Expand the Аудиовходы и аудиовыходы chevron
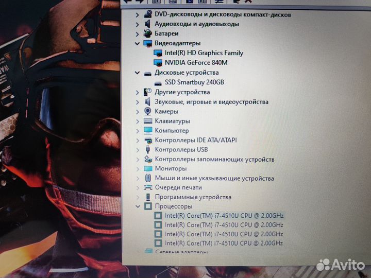The image size is (371, 278). [x=137, y=24]
